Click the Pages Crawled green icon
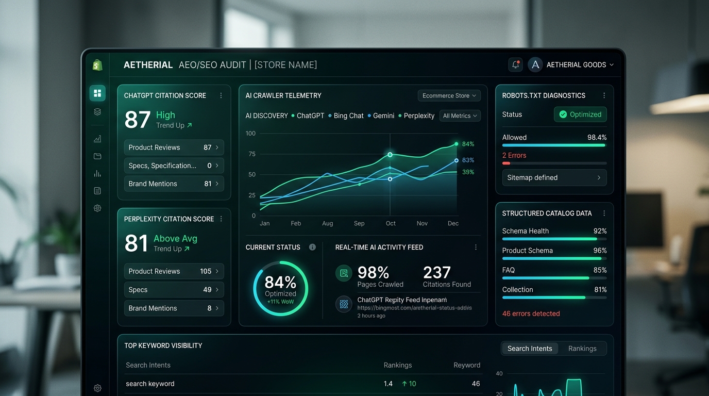 click(x=344, y=273)
